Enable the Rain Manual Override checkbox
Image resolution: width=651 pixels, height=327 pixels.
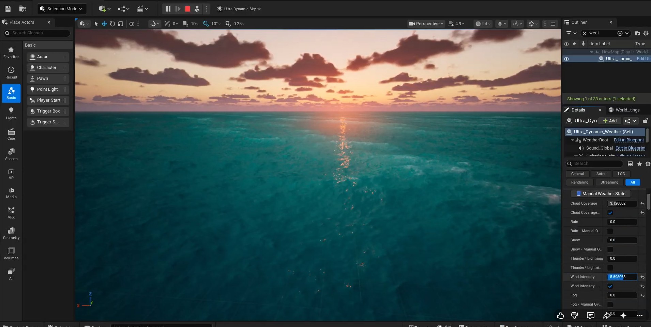point(610,231)
